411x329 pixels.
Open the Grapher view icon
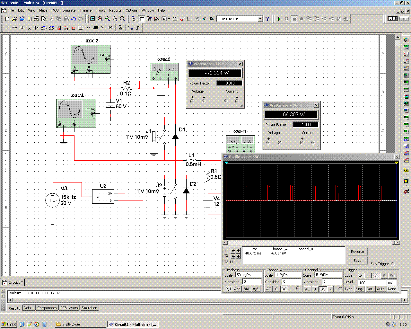click(164, 19)
